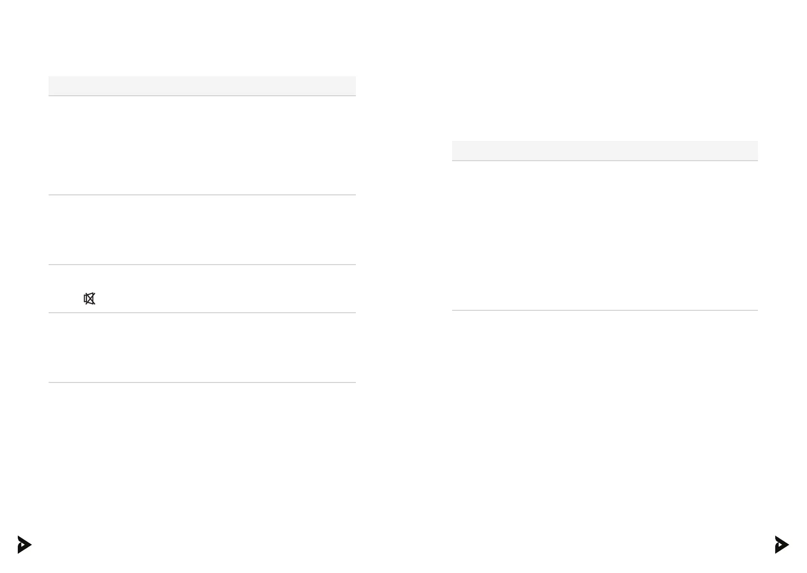Click the blank space above the left table header
Image resolution: width=807 pixels, height=573 pixels.
tap(202, 43)
